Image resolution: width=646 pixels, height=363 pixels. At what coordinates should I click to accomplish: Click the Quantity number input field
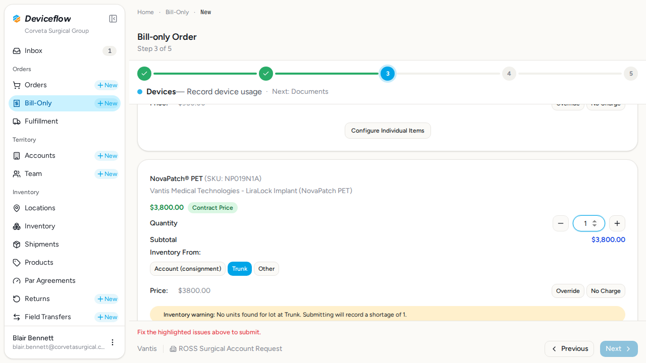[589, 223]
